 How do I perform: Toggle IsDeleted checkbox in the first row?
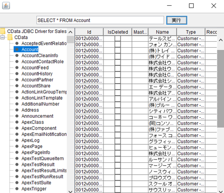pos(118,38)
